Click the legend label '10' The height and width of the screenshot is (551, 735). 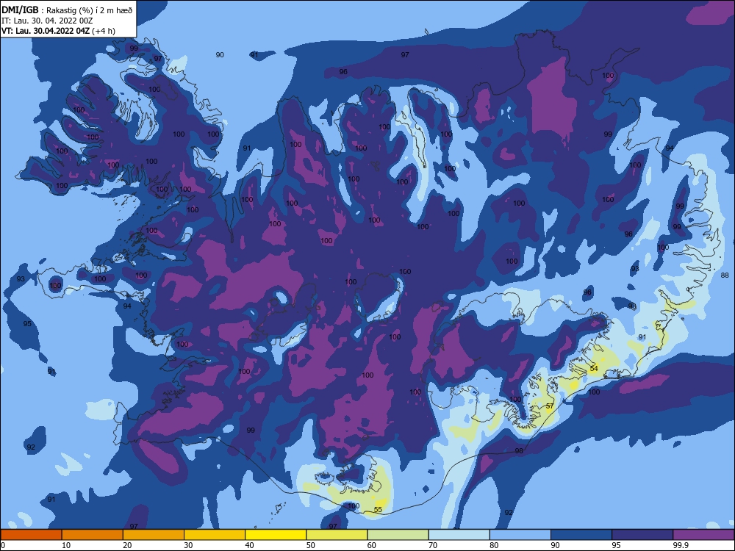click(66, 545)
